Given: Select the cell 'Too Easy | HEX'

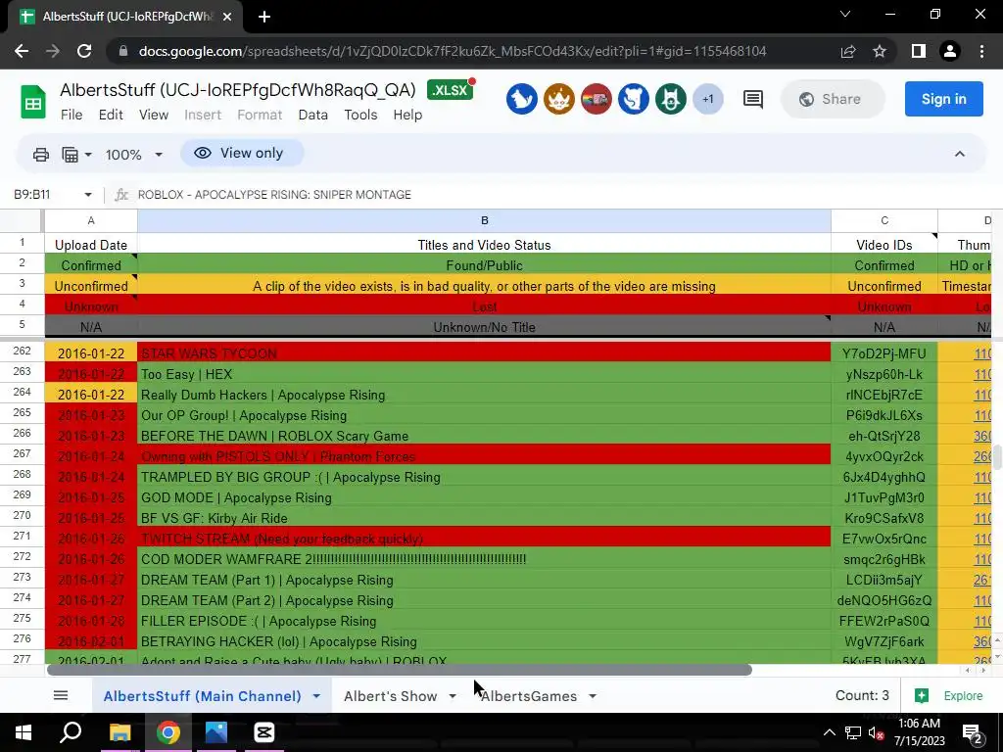Looking at the screenshot, I should (484, 374).
